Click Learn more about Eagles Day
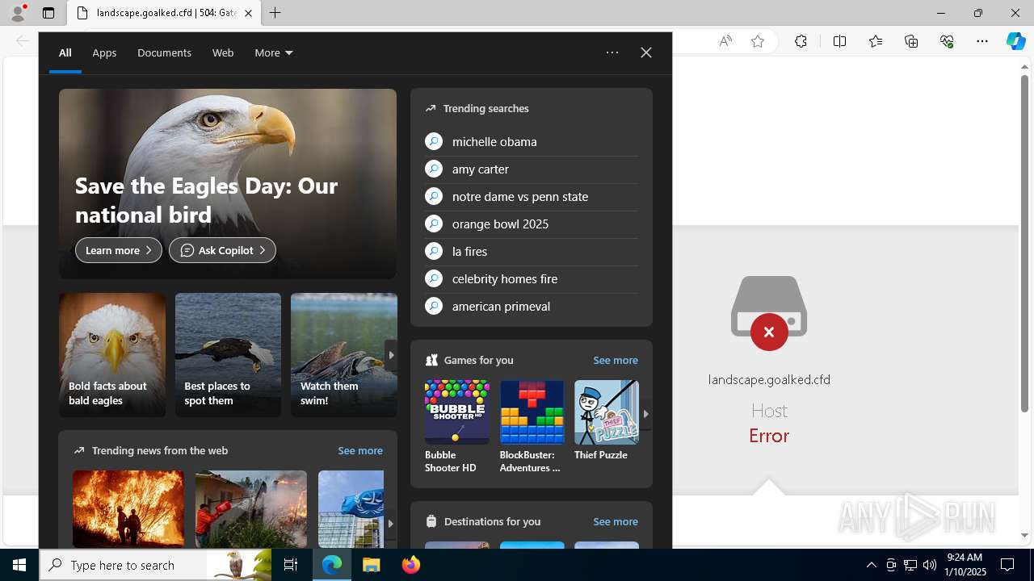 tap(119, 250)
